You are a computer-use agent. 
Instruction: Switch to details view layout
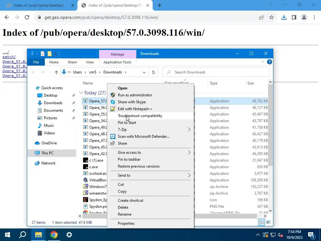[x=261, y=222]
